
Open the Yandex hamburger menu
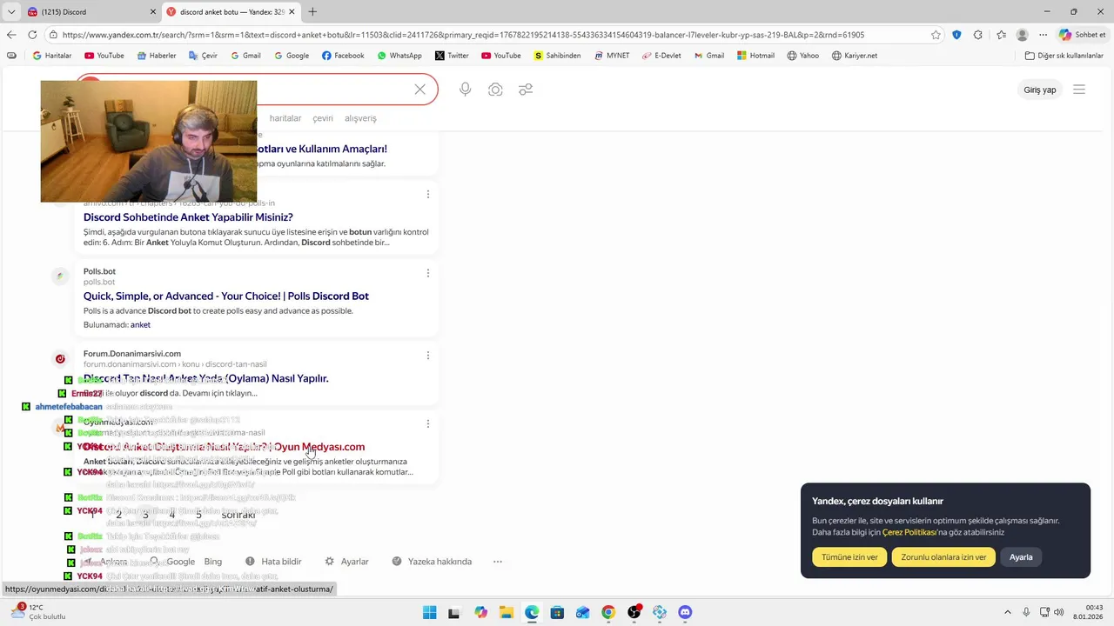[x=1079, y=90]
